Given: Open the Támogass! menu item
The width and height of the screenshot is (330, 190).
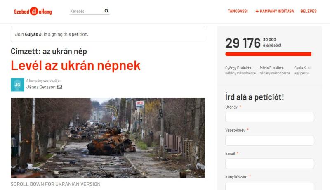Looking at the screenshot, I should tap(238, 11).
